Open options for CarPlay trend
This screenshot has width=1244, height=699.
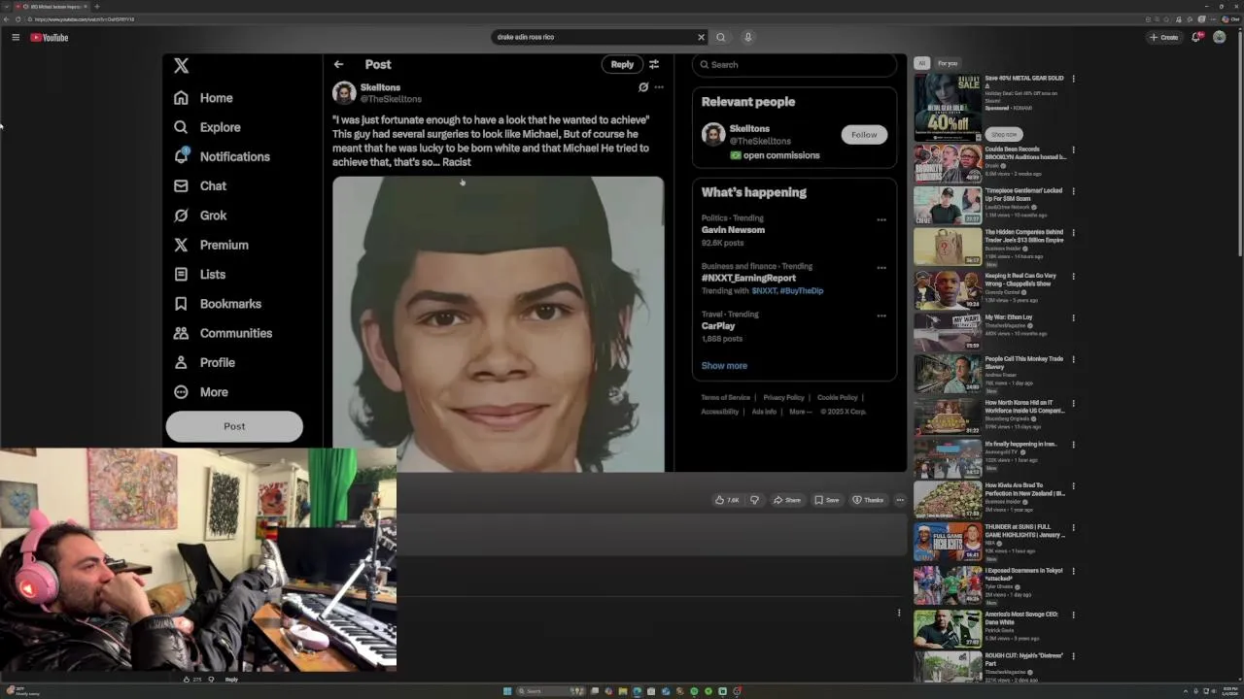(x=881, y=316)
